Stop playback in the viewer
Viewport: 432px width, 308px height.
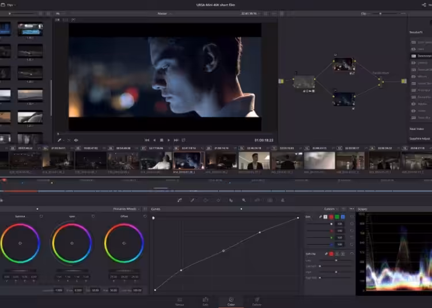162,140
